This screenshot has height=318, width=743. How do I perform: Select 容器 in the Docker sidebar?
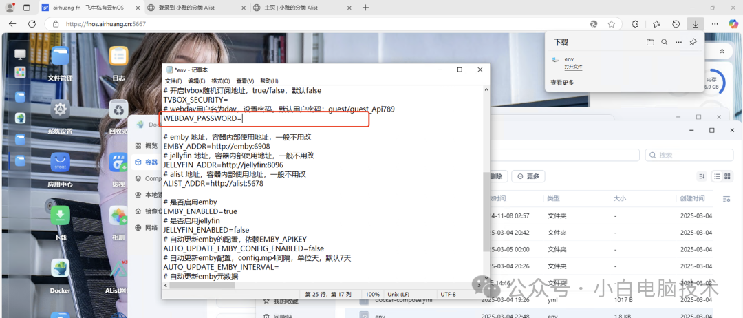click(147, 162)
